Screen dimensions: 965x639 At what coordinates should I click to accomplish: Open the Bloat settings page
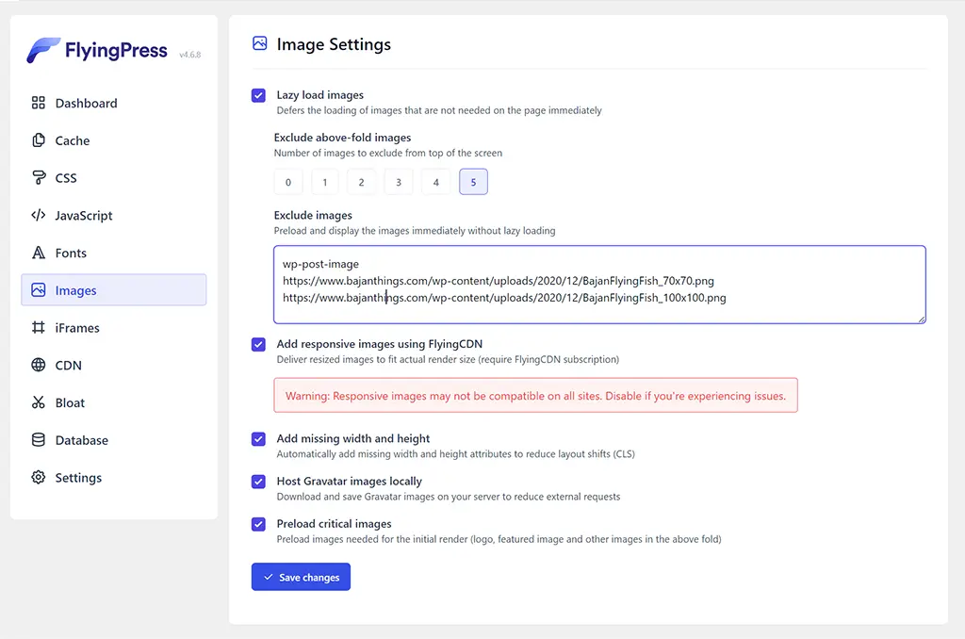coord(114,402)
